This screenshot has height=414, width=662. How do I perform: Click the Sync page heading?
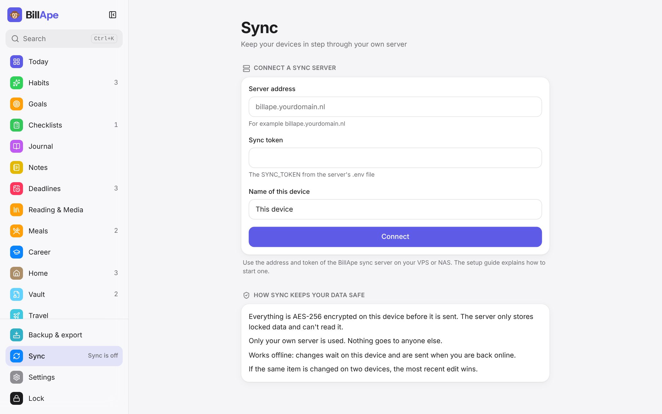point(259,28)
